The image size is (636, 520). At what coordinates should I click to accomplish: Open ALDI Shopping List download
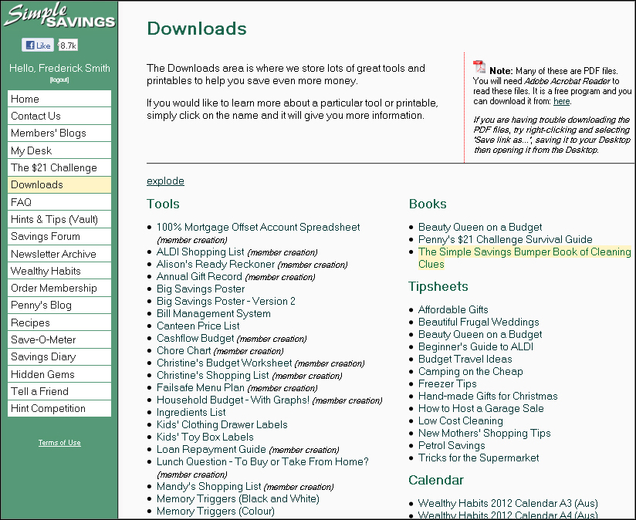click(x=201, y=252)
